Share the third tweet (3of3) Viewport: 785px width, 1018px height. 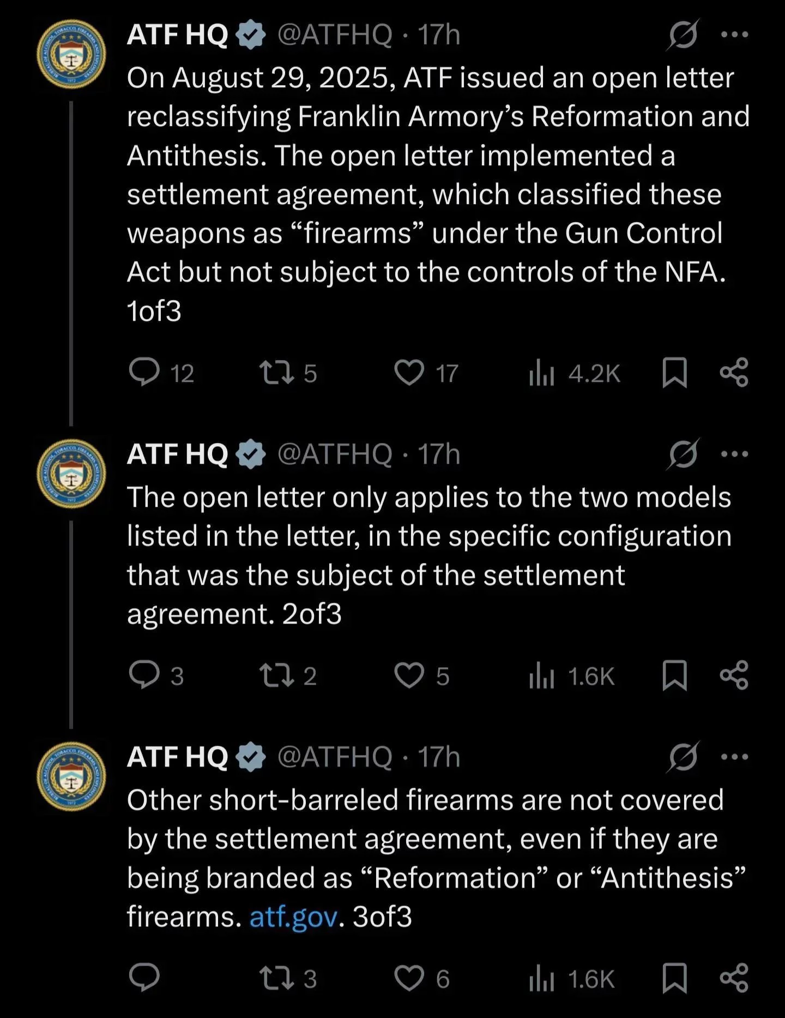pyautogui.click(x=734, y=978)
